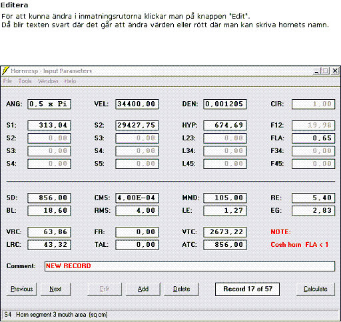
Task: Click the RE field showing 5,40
Action: tap(313, 198)
